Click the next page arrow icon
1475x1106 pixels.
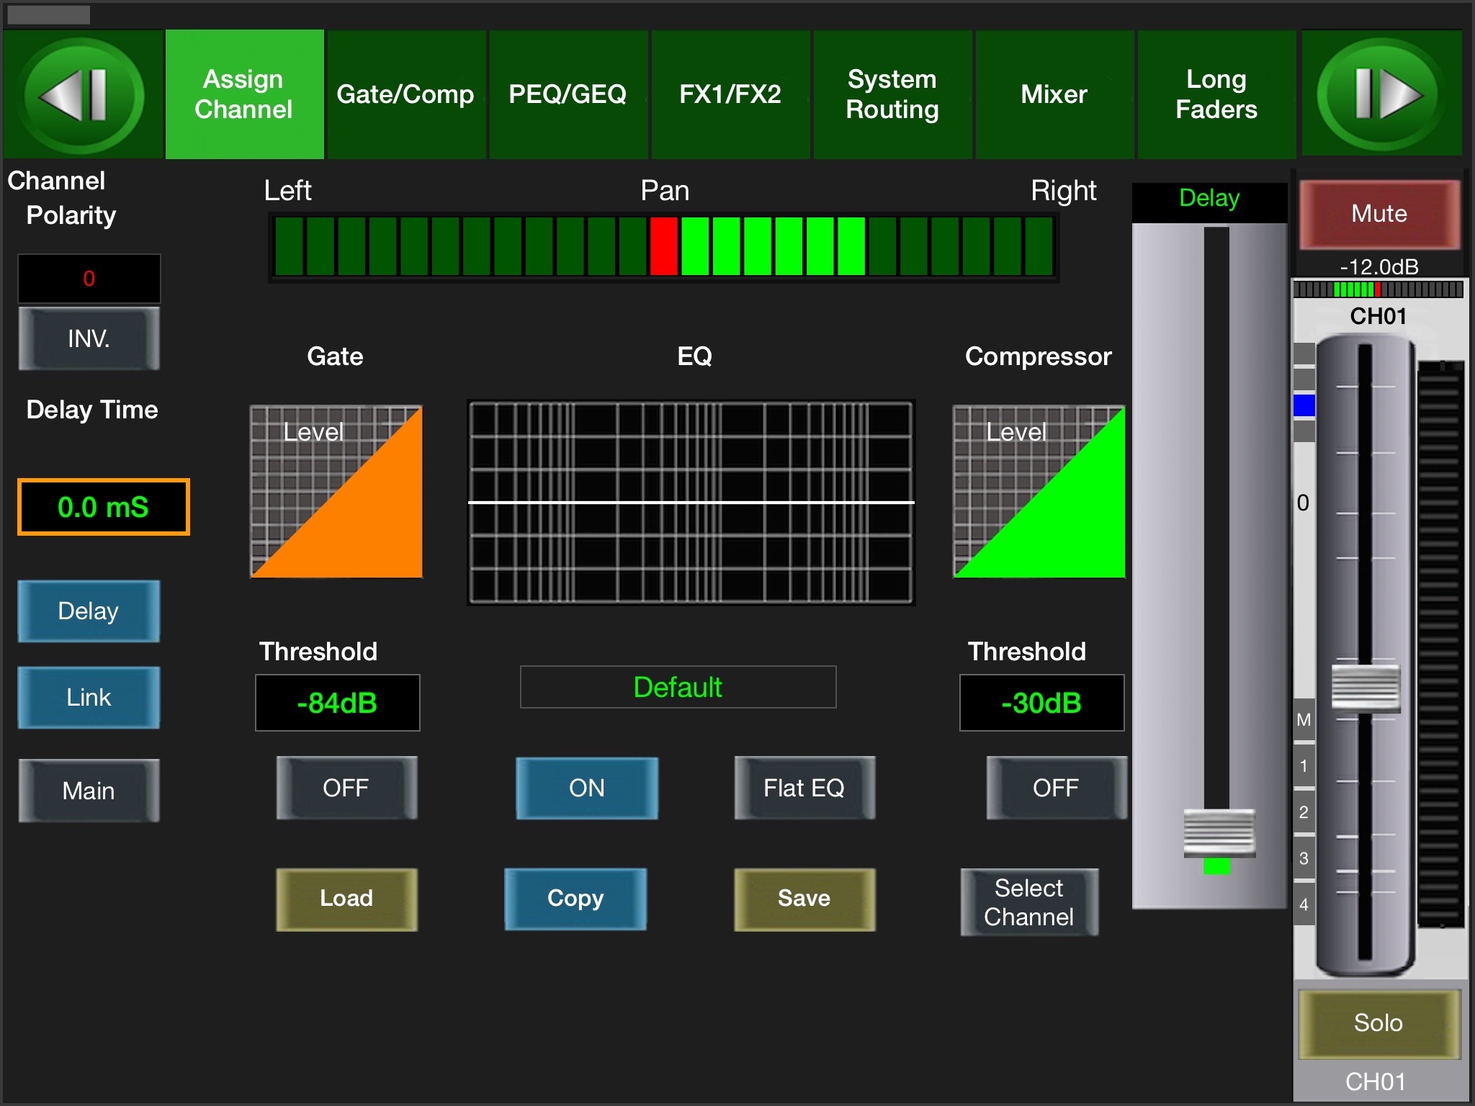(x=1381, y=94)
